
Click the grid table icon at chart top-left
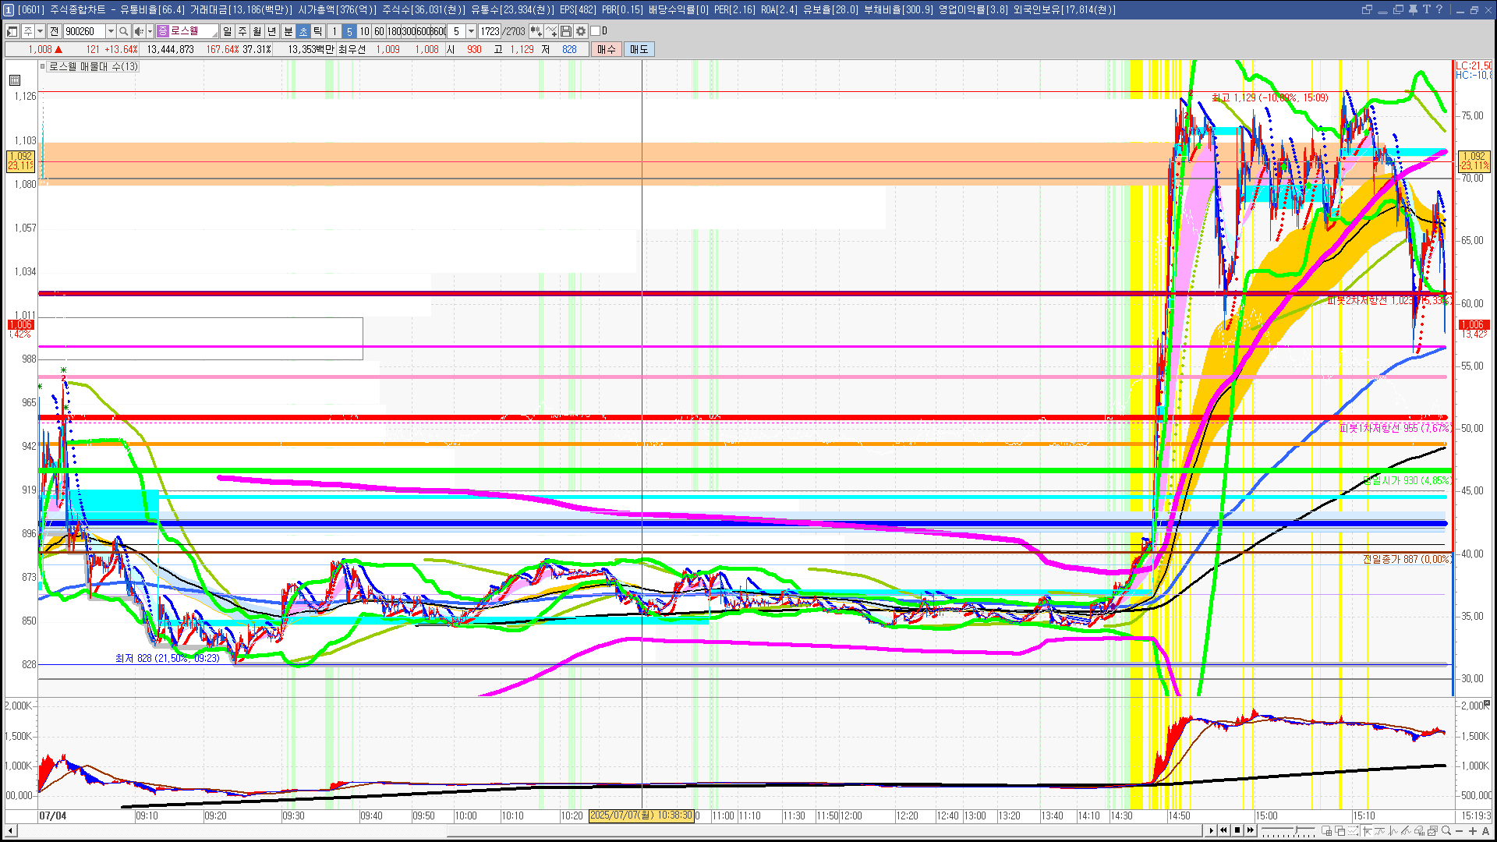(x=15, y=80)
